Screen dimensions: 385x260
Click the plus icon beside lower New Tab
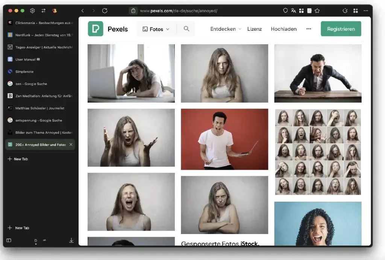[9, 228]
